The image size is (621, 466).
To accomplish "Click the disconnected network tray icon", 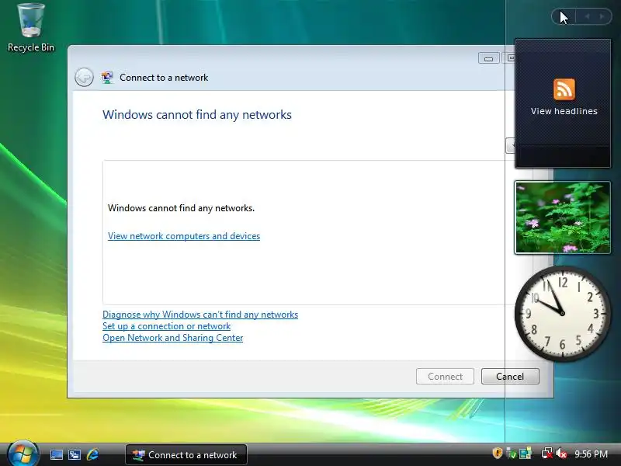I will [x=546, y=454].
